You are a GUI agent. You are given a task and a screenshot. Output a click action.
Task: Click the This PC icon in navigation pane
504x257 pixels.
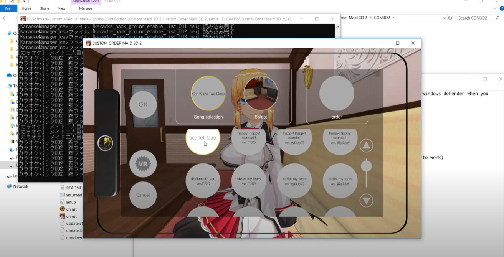coord(10,86)
